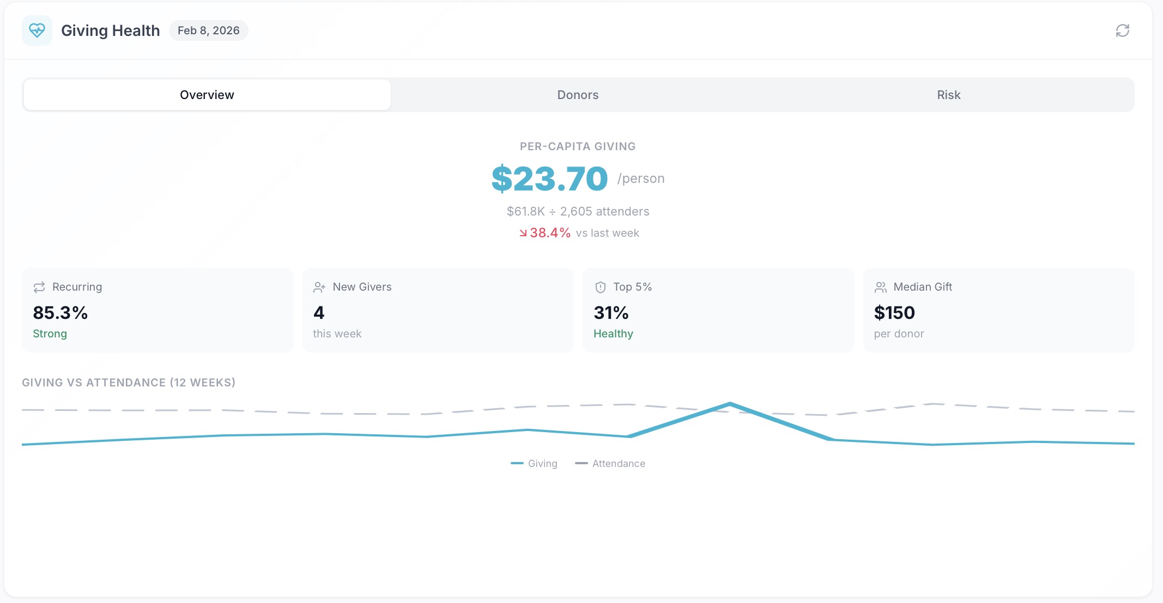Open details for the $61.8K attendance calculation
Image resolution: width=1163 pixels, height=603 pixels.
click(x=577, y=211)
